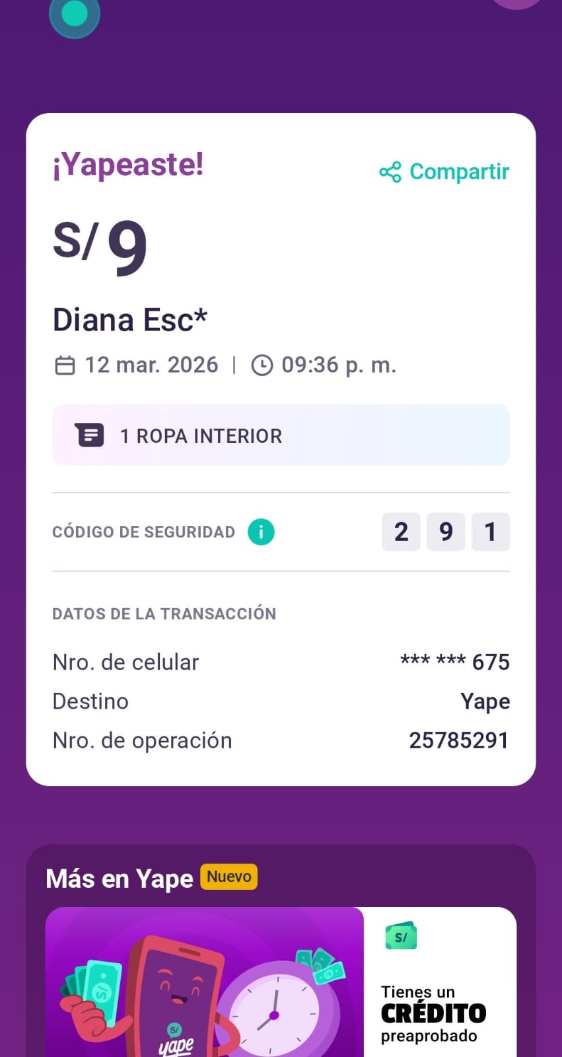Image resolution: width=562 pixels, height=1057 pixels.
Task: Tap the S/ 9 amount
Action: tap(100, 245)
